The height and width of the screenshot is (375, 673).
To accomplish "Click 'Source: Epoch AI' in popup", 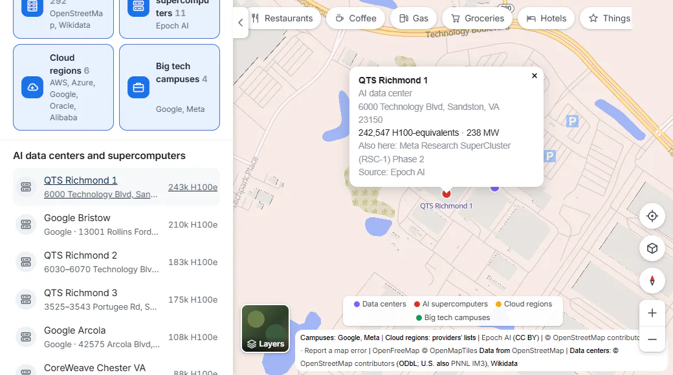I will 392,172.
